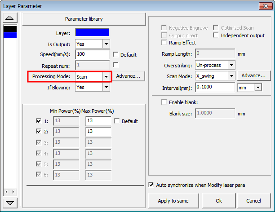Click the layer list right scroll arrow
275x212 pixels.
tap(13, 192)
